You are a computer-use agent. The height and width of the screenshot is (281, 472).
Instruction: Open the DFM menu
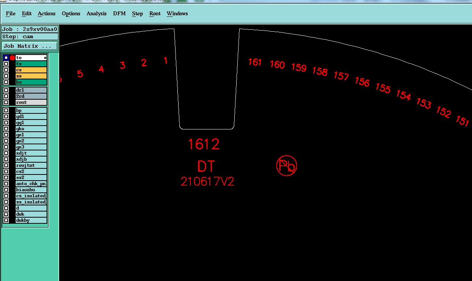(119, 13)
